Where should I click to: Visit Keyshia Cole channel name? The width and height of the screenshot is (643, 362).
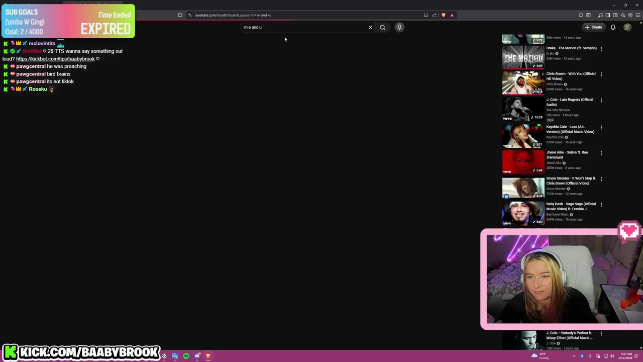555,137
